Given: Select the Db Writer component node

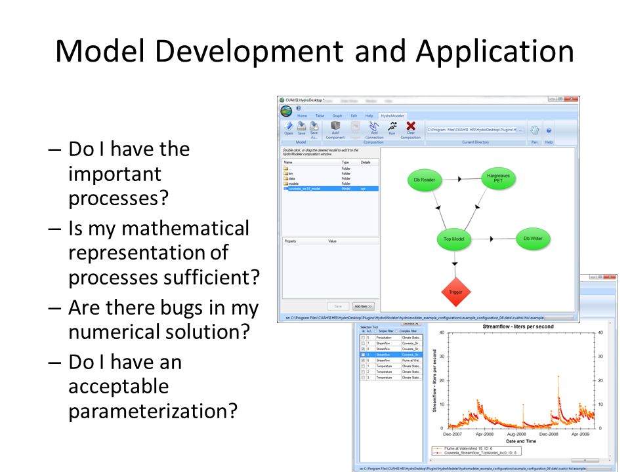Looking at the screenshot, I should [x=533, y=239].
